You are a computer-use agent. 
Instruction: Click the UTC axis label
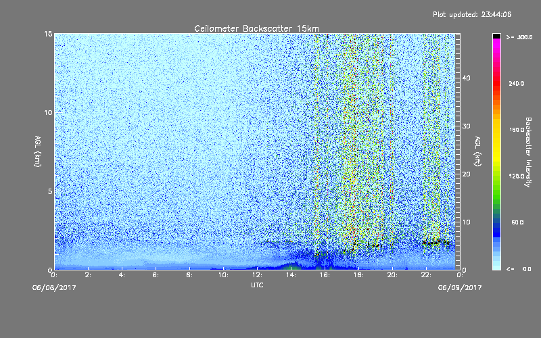click(257, 285)
